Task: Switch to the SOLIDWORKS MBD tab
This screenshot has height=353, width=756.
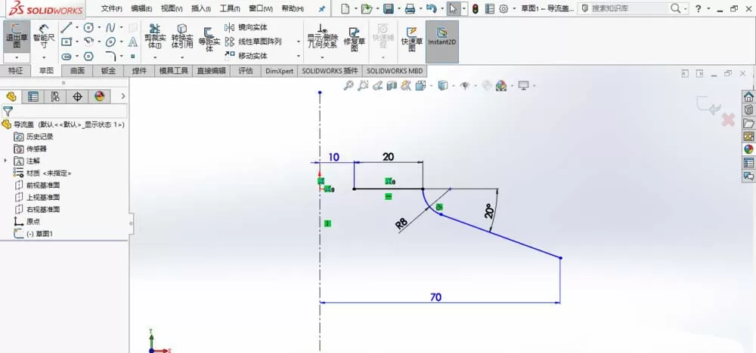Action: point(395,71)
